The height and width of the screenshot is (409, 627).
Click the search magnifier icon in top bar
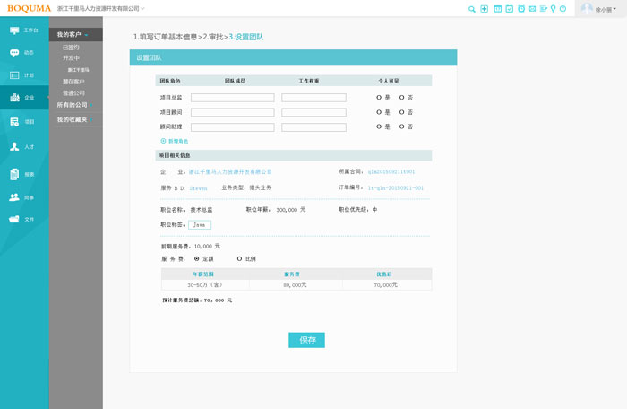472,9
